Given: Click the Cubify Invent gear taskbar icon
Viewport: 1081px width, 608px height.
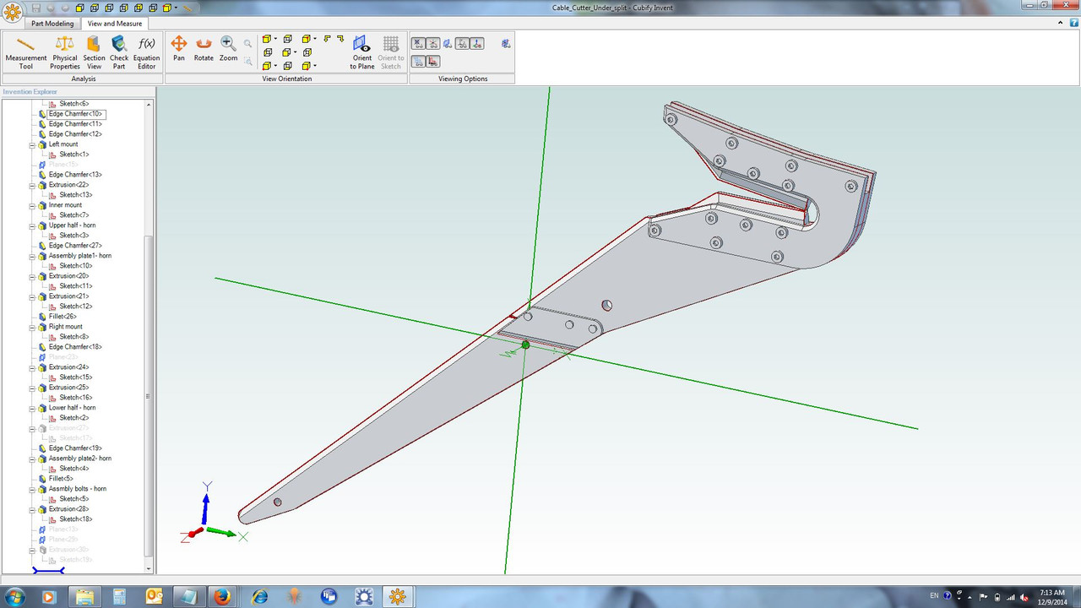Looking at the screenshot, I should point(398,596).
